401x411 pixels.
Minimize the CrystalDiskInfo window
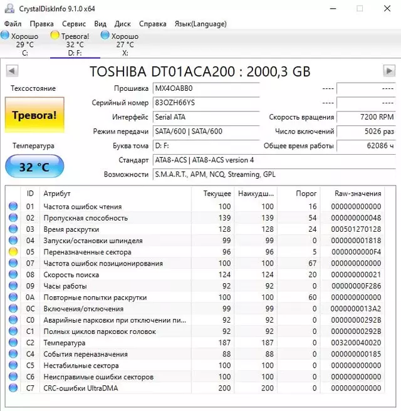[333, 8]
